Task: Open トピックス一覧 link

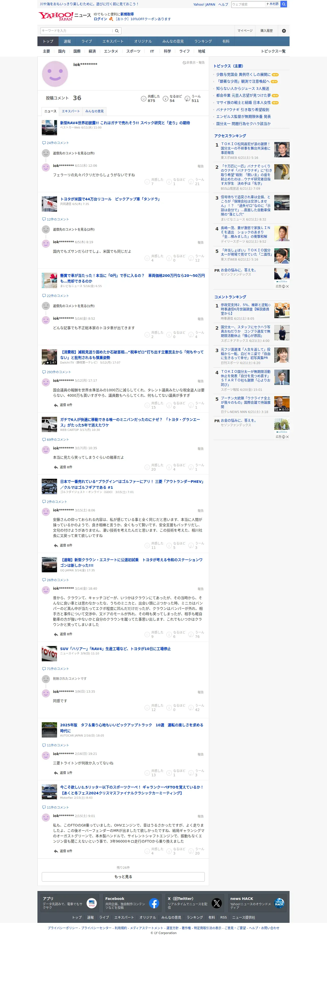Action: [x=273, y=51]
